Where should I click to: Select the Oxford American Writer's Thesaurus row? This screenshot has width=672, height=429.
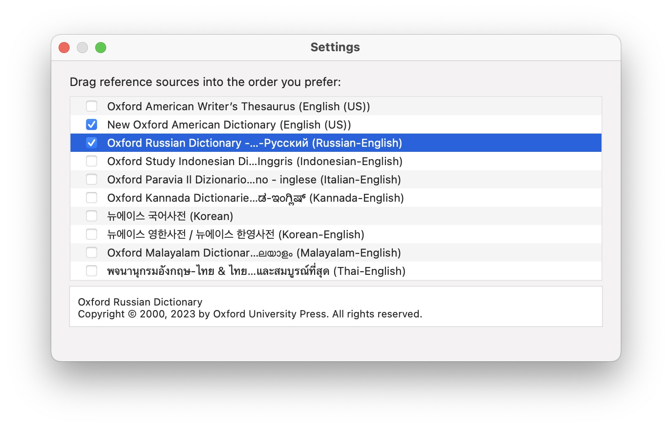(x=336, y=106)
